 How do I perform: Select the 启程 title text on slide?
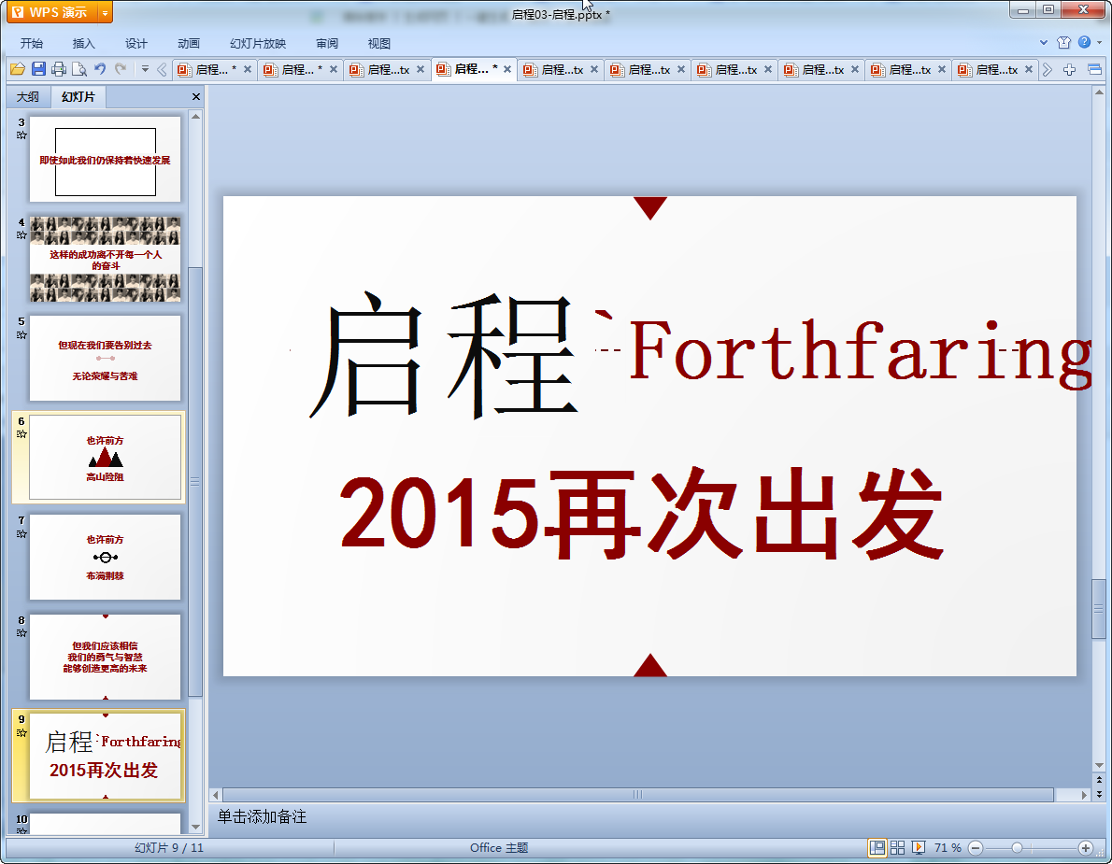(x=443, y=354)
